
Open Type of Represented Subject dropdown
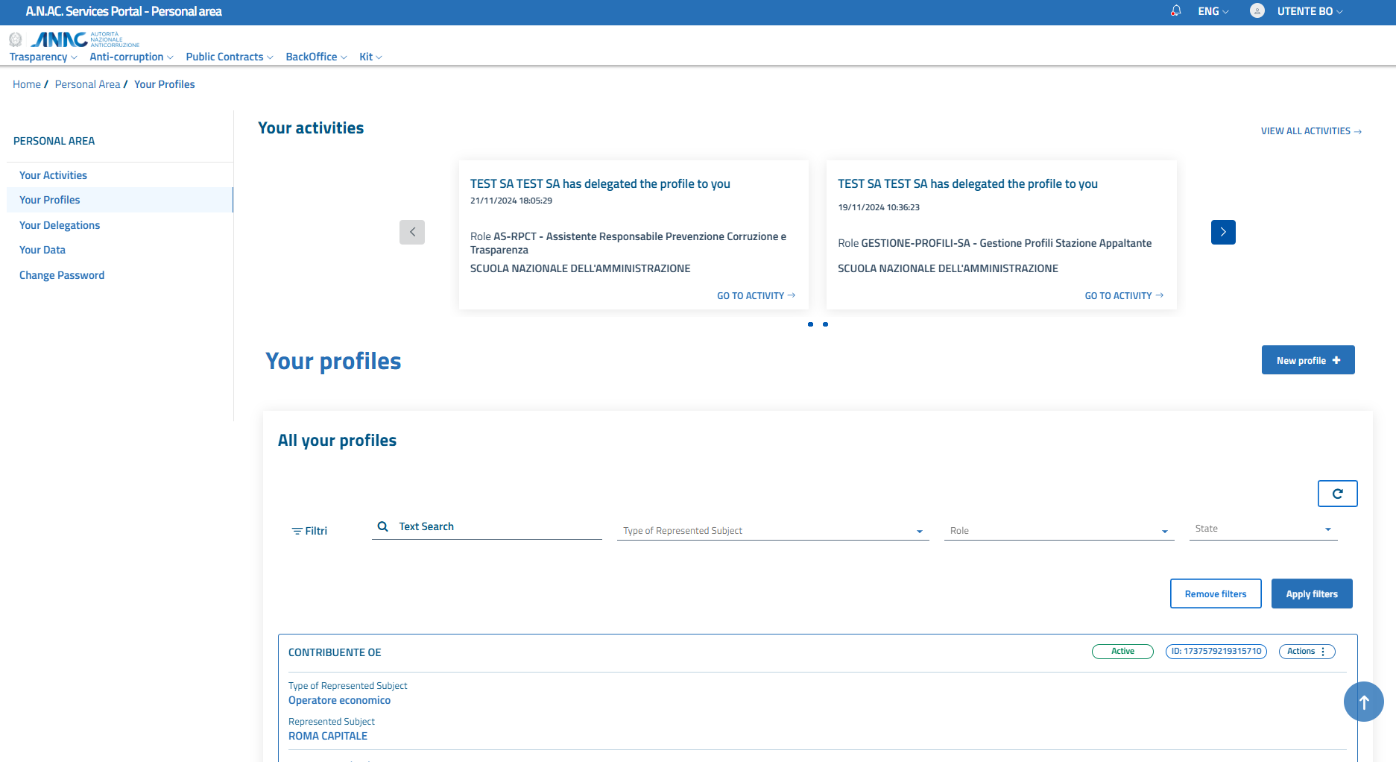(772, 531)
